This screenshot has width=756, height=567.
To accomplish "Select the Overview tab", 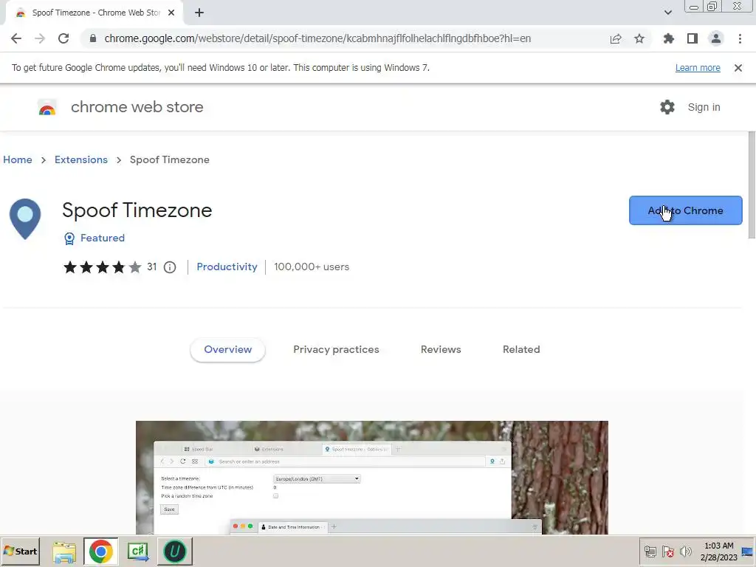I will 227,349.
